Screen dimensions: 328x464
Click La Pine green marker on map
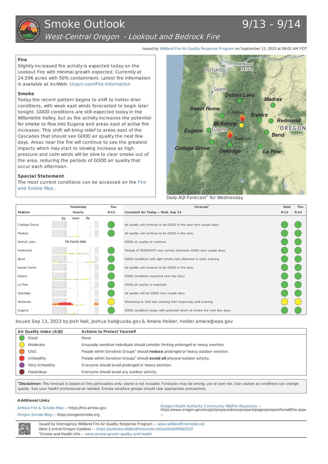(260, 146)
